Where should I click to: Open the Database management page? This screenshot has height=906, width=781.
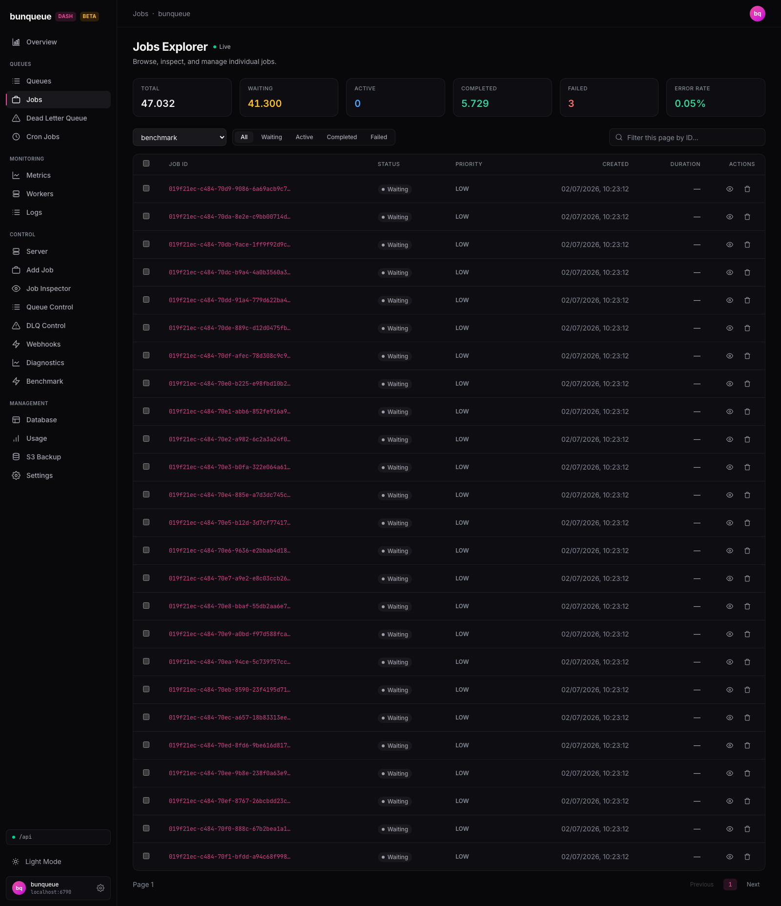[58, 420]
